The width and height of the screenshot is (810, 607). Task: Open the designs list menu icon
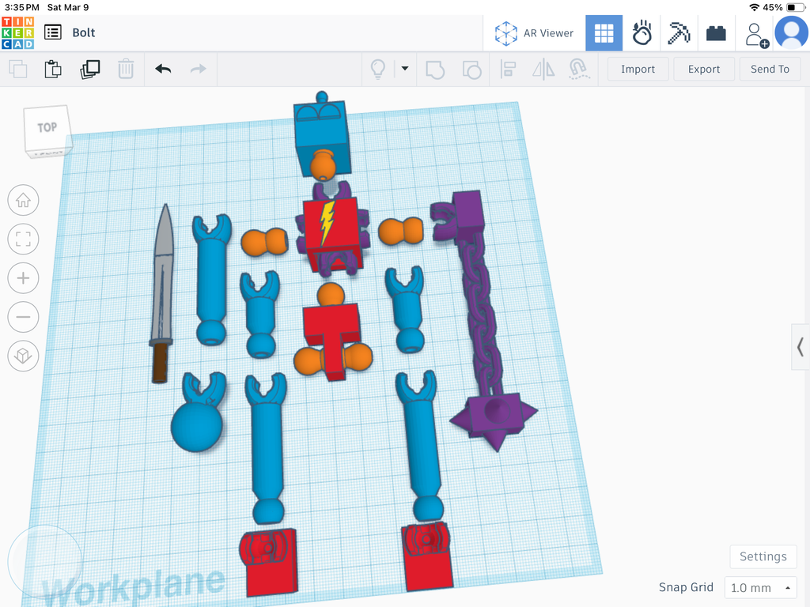pos(53,32)
